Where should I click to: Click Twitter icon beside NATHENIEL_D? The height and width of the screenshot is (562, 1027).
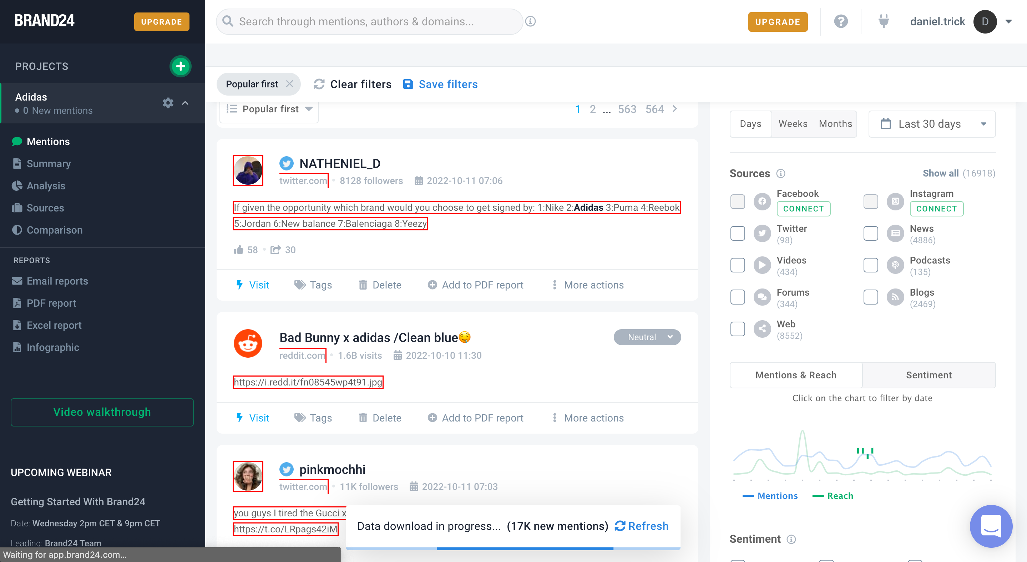coord(286,163)
